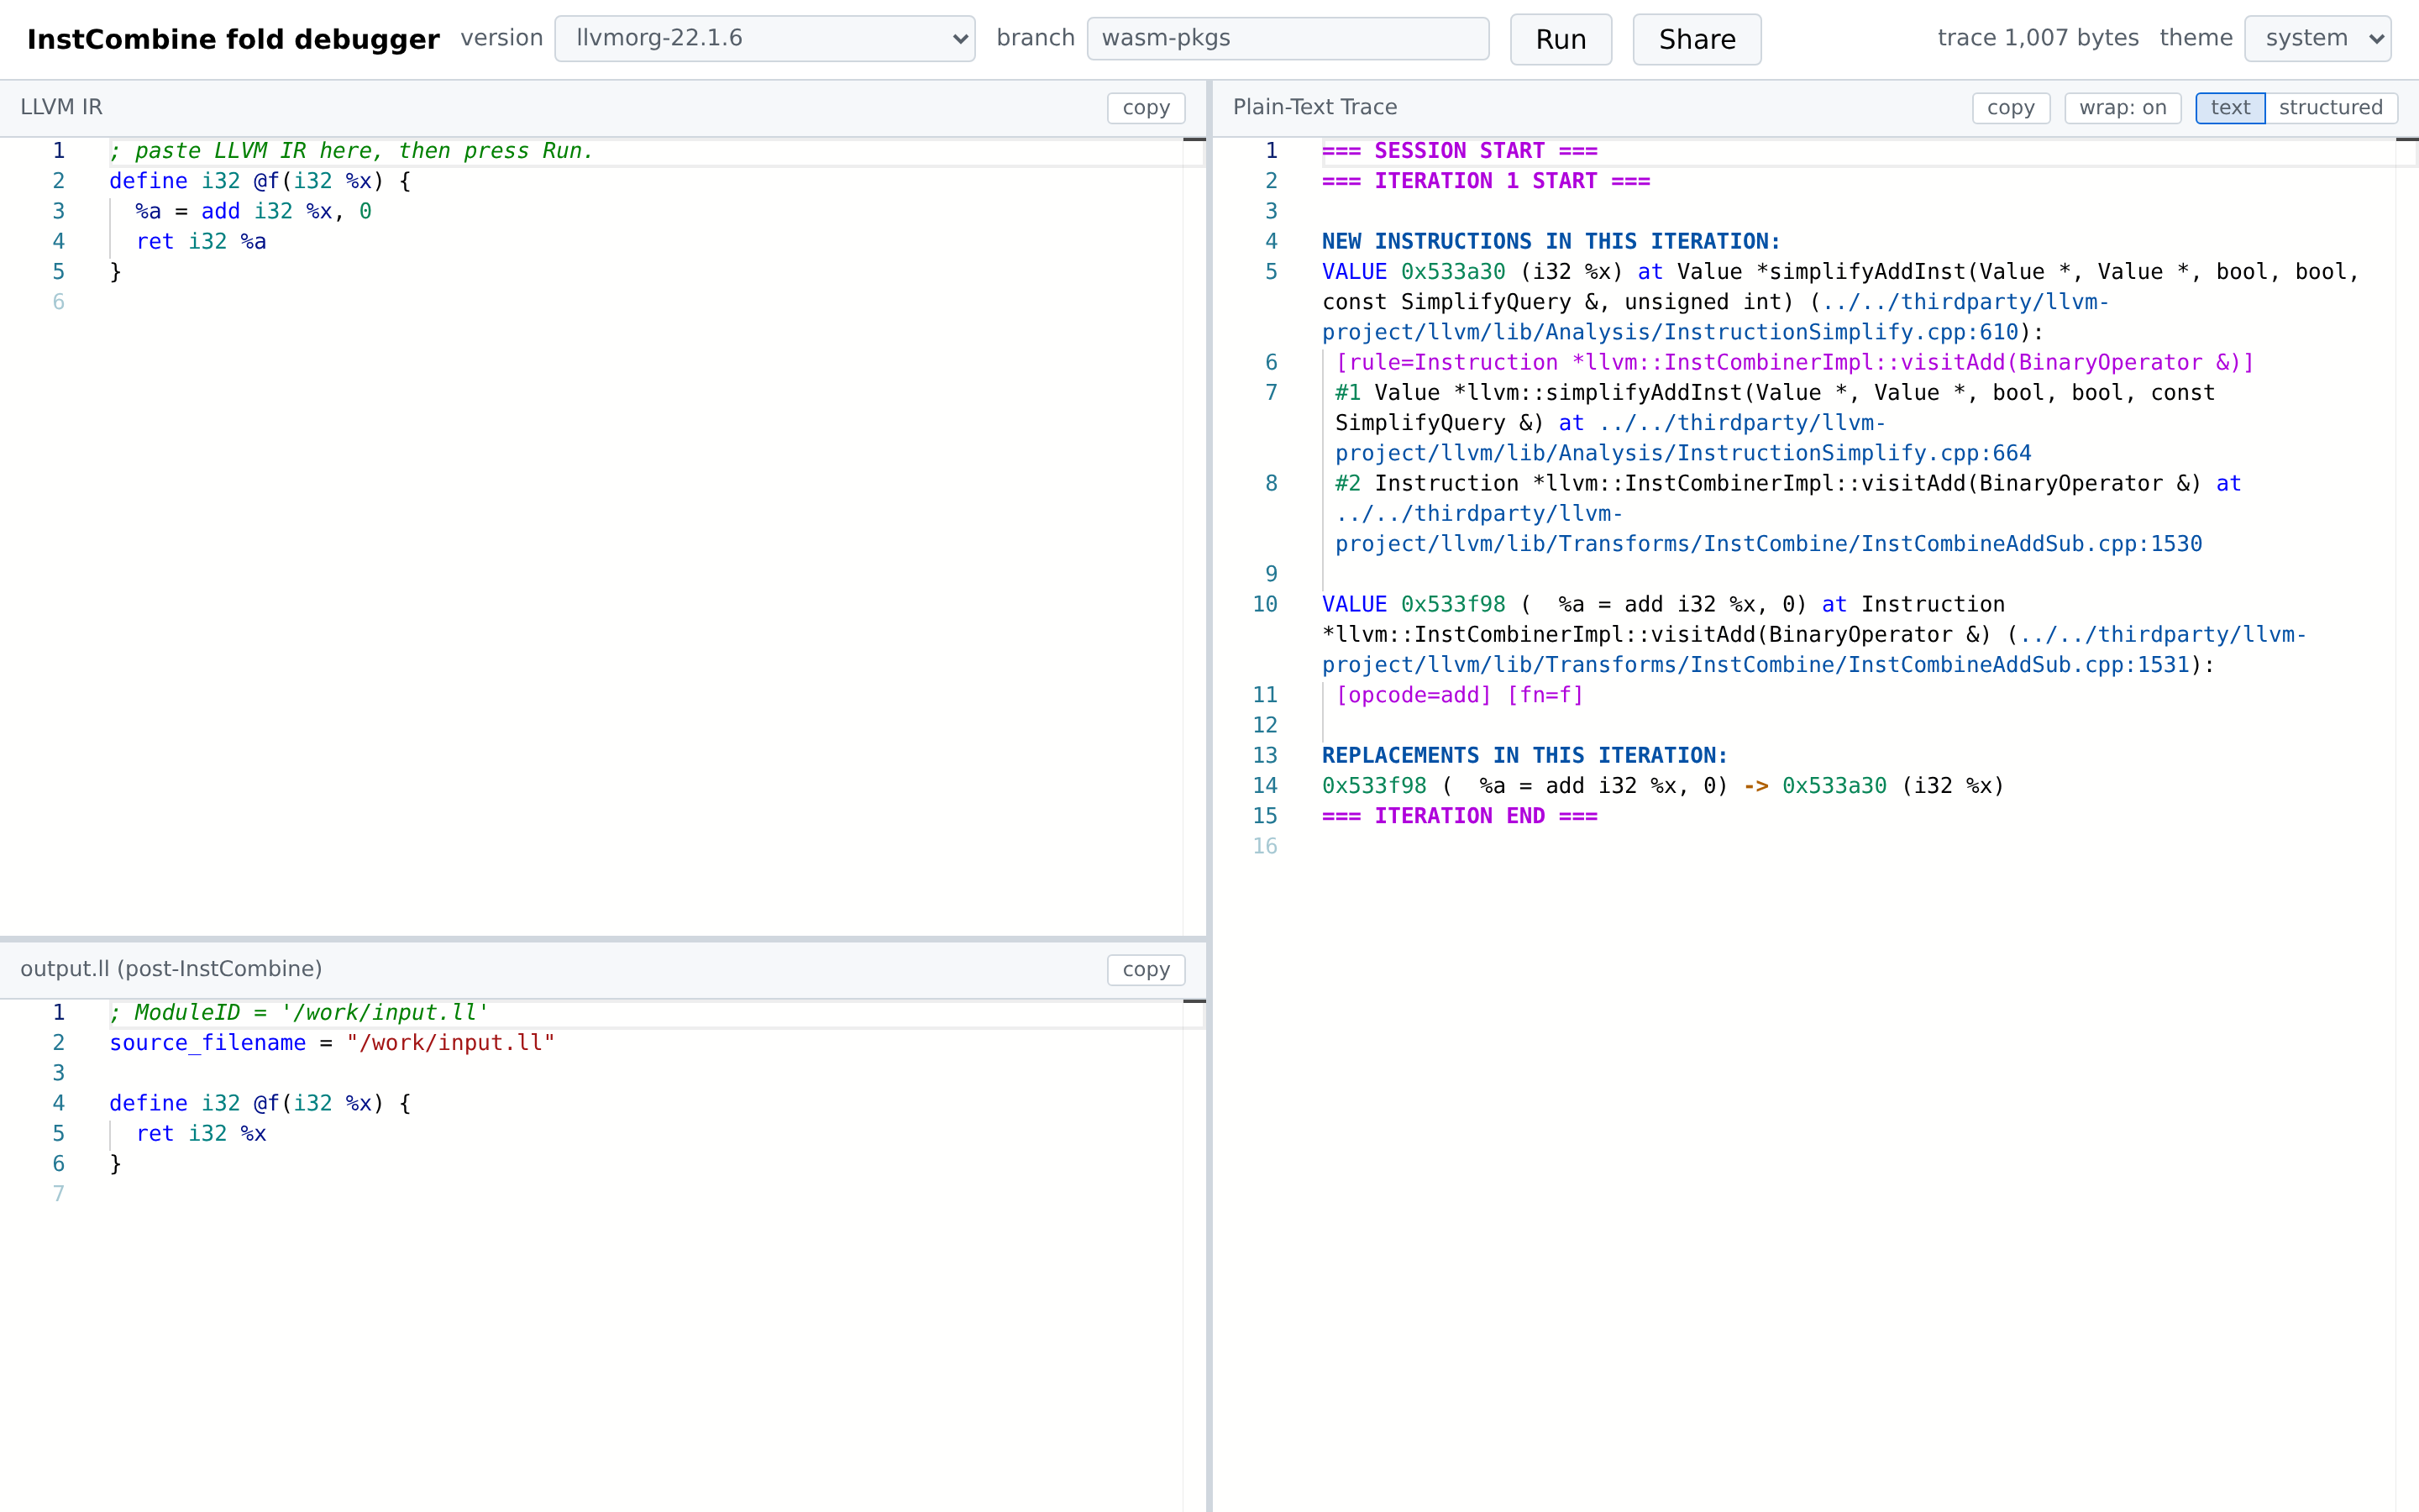Image resolution: width=2419 pixels, height=1512 pixels.
Task: Open the theme dropdown set to system
Action: tap(2317, 39)
